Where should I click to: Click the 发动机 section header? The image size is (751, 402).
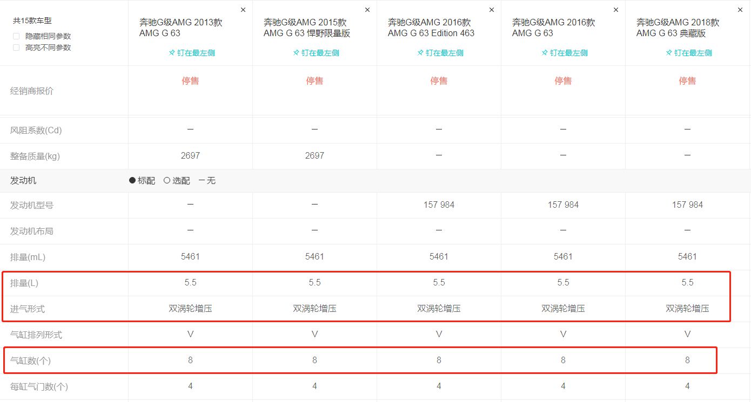click(23, 180)
